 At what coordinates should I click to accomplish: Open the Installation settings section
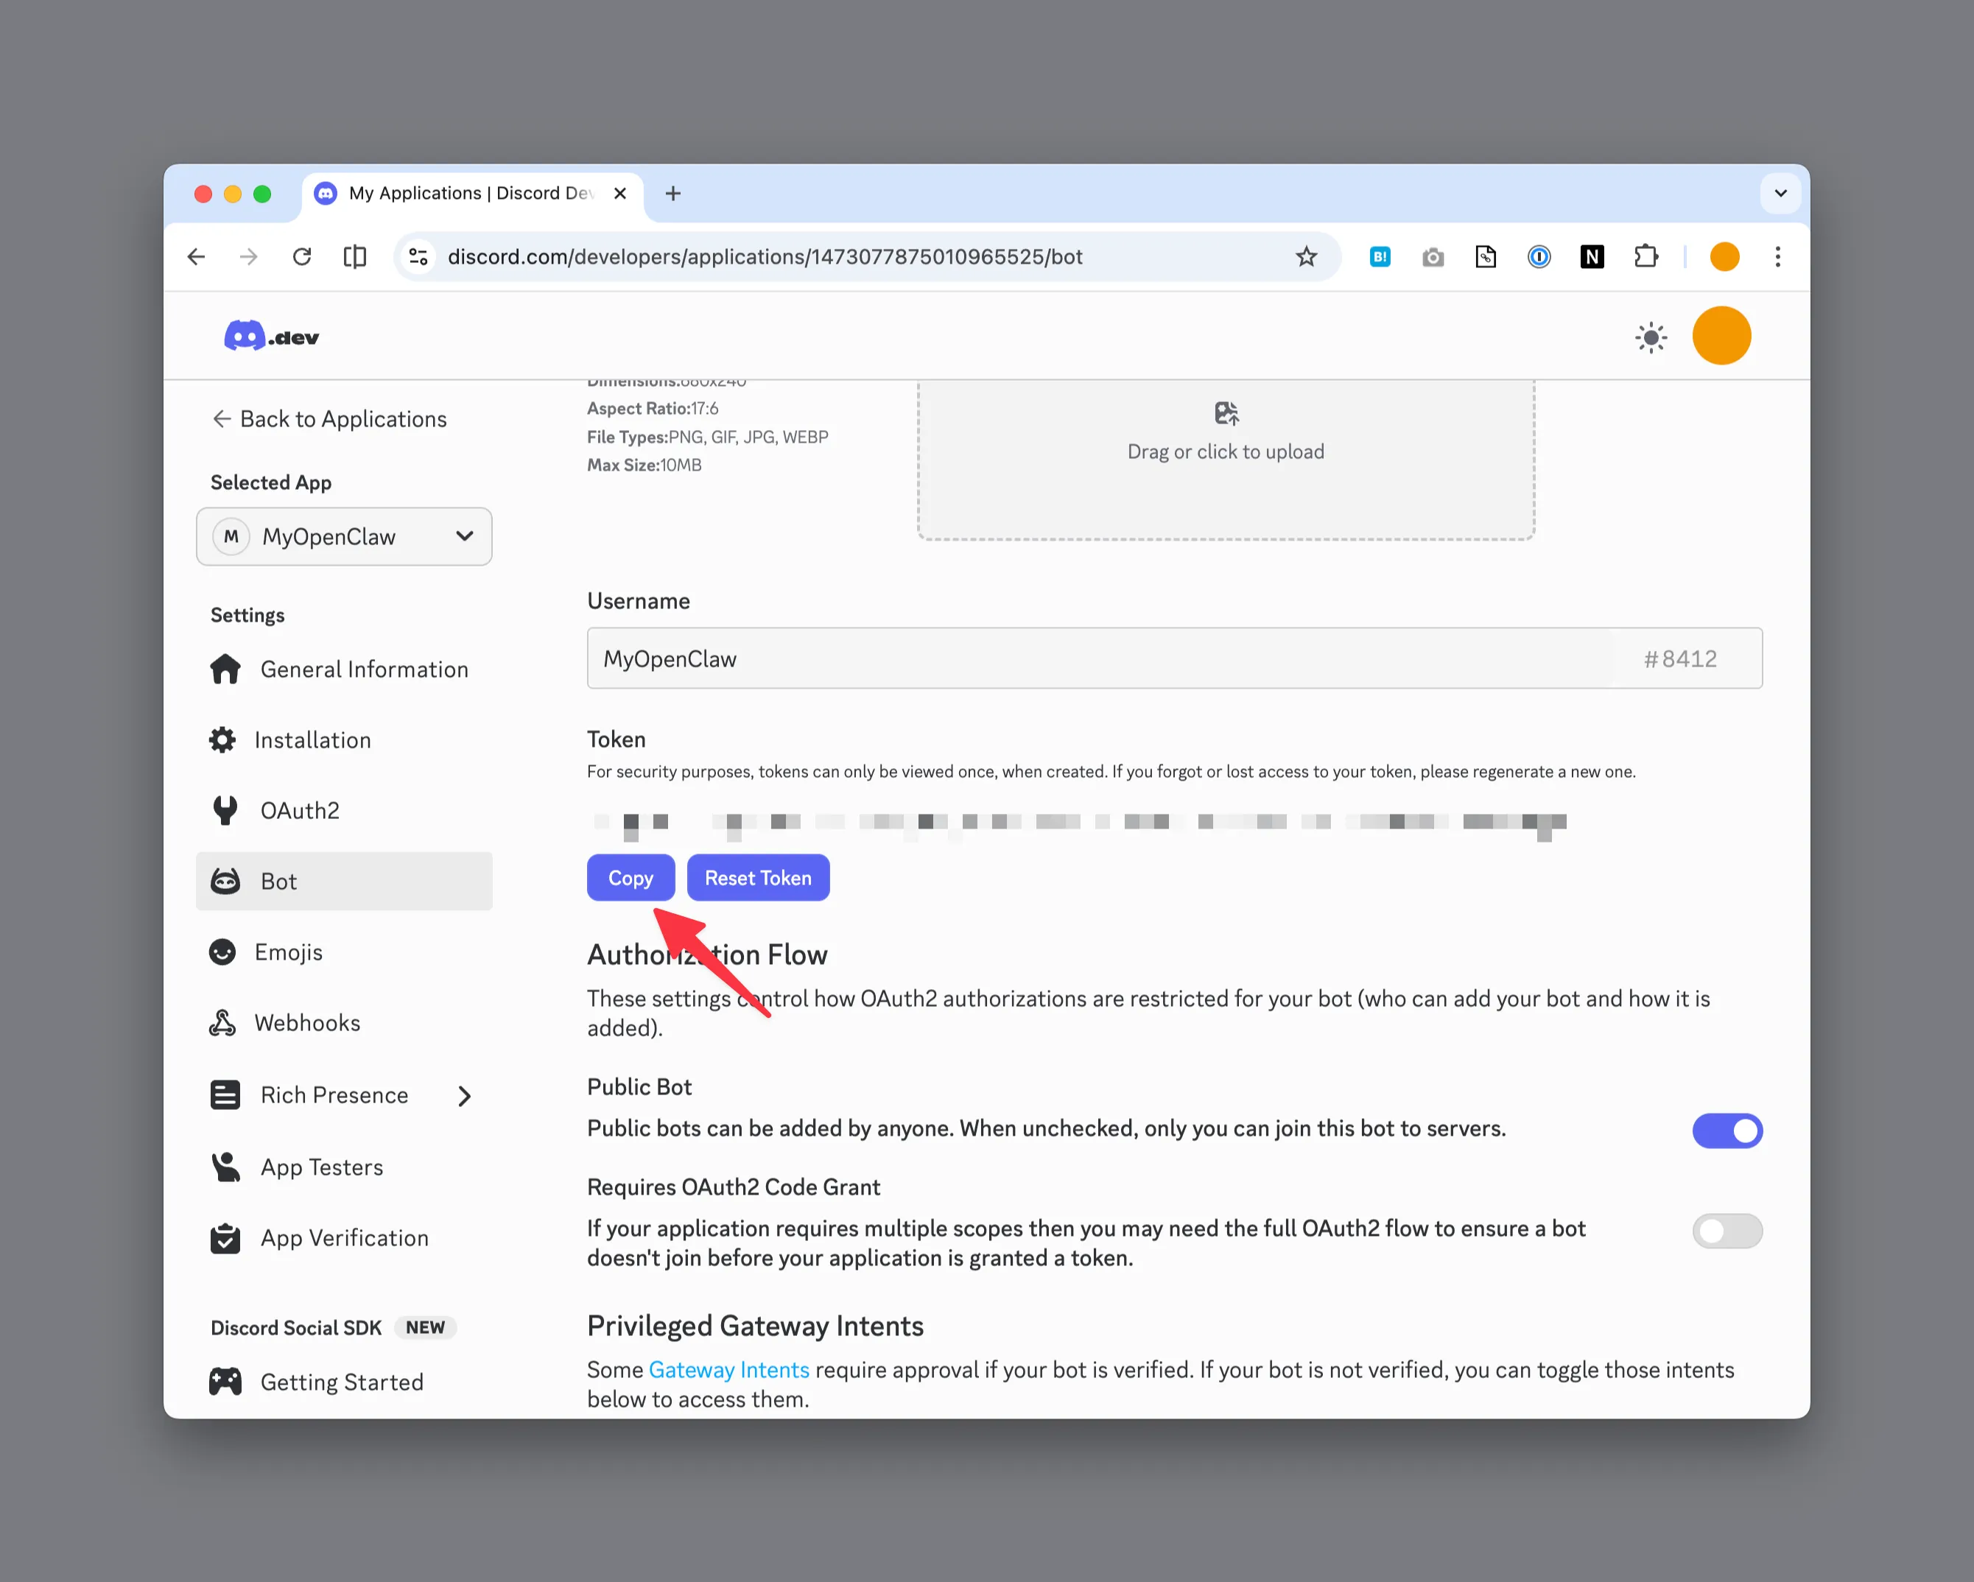pos(312,739)
